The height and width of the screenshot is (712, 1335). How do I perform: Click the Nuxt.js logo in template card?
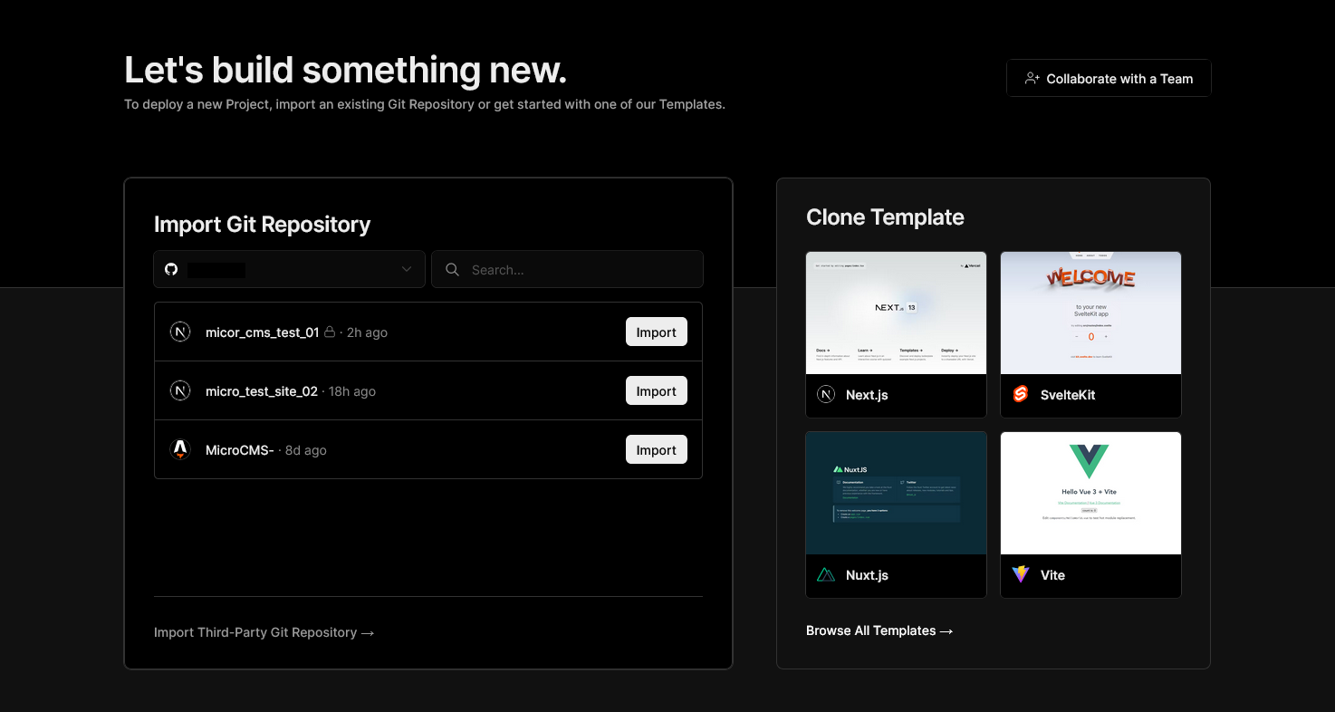[x=826, y=575]
